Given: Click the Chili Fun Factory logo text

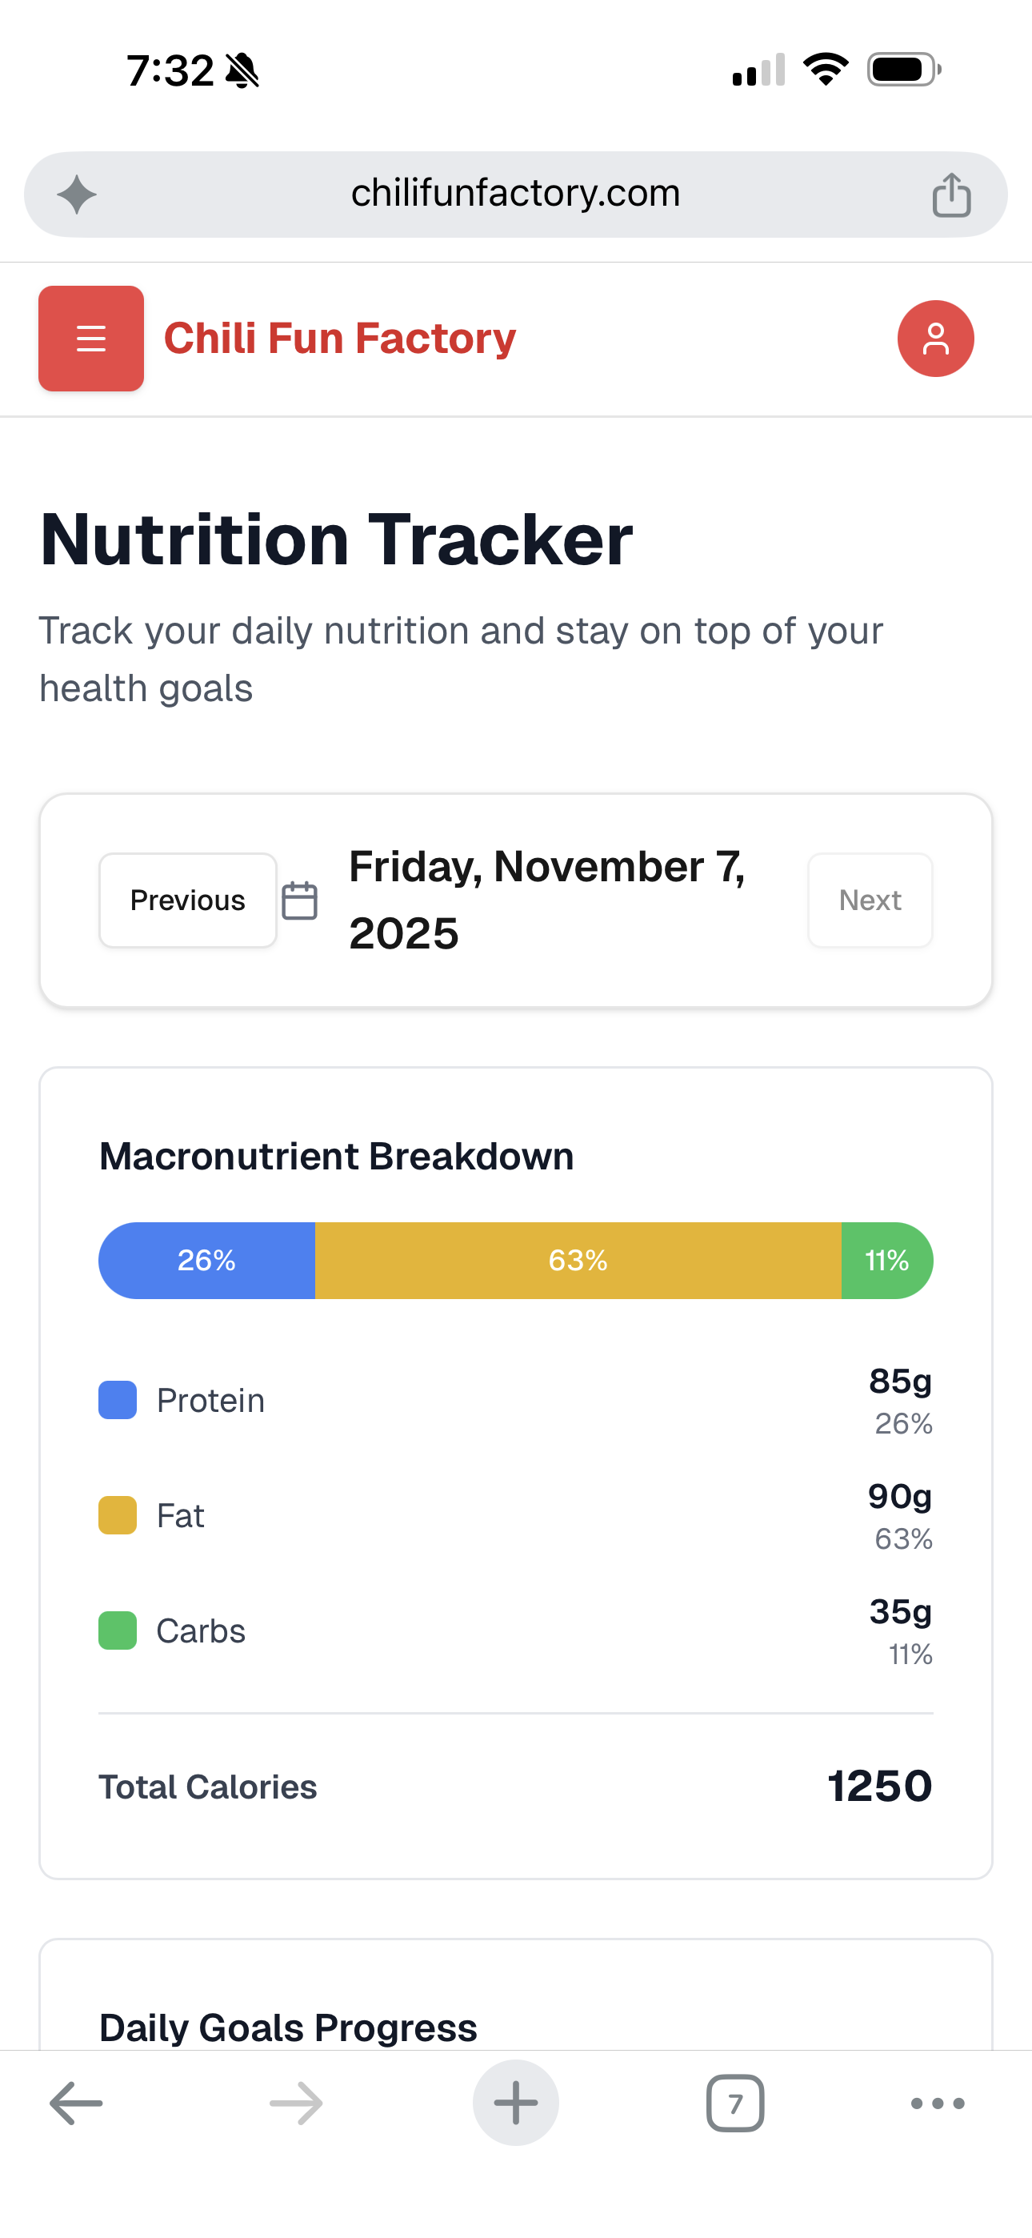Looking at the screenshot, I should [340, 338].
